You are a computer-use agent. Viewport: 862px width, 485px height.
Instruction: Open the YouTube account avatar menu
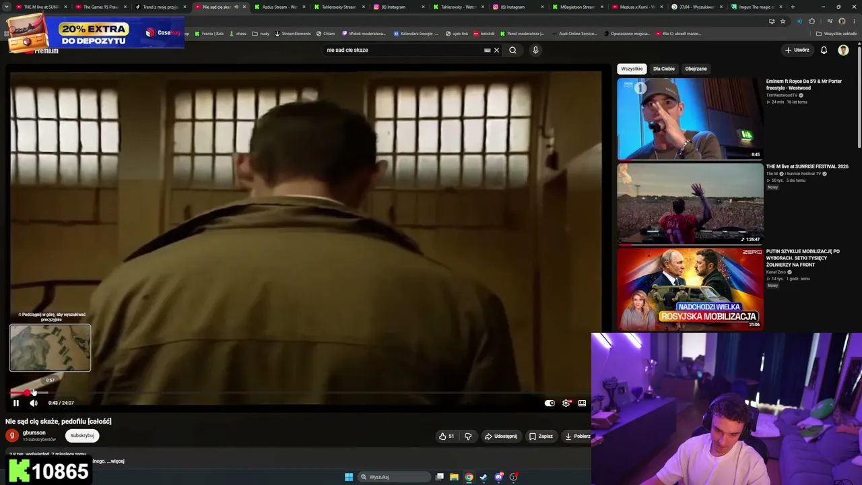point(843,50)
